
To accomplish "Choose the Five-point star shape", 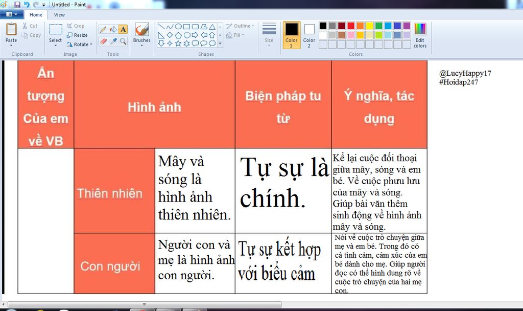I will click(178, 43).
